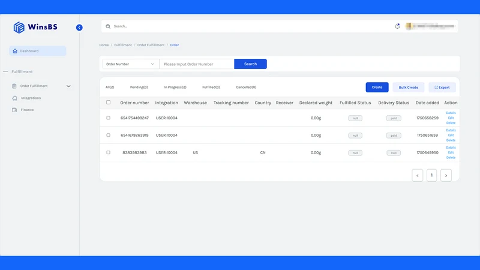Select order 6541679263919 checkbox
This screenshot has height=270, width=480.
pyautogui.click(x=109, y=135)
